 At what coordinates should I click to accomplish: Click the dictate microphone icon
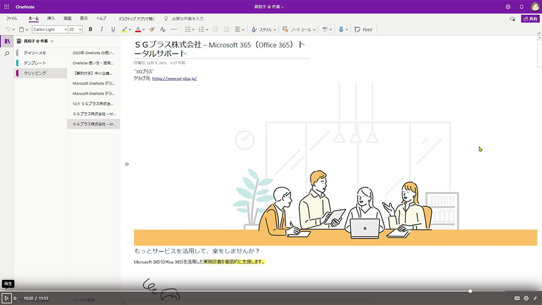click(341, 29)
